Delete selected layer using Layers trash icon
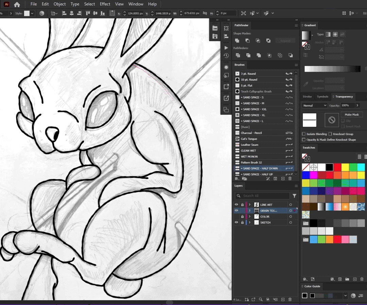367x305 pixels. pyautogui.click(x=290, y=299)
